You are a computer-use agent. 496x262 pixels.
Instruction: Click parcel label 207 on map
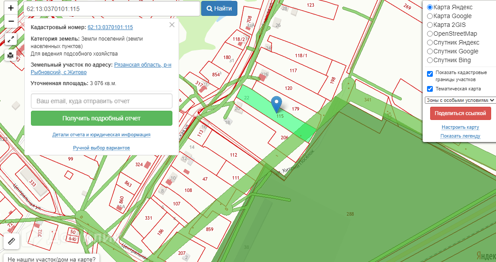pos(182,253)
